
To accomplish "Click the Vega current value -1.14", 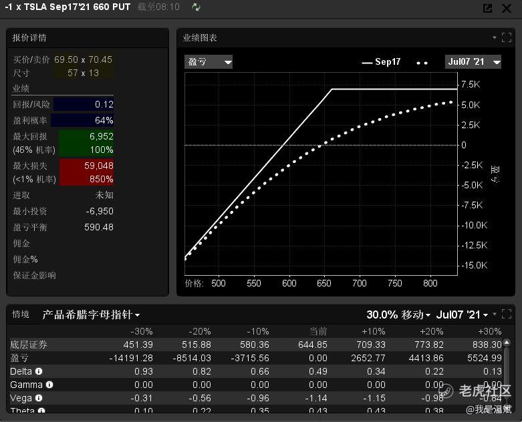I will click(316, 398).
